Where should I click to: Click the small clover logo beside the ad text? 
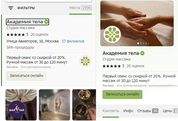pyautogui.click(x=85, y=61)
